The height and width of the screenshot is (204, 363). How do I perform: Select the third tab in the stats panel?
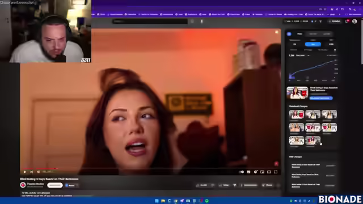tap(327, 34)
